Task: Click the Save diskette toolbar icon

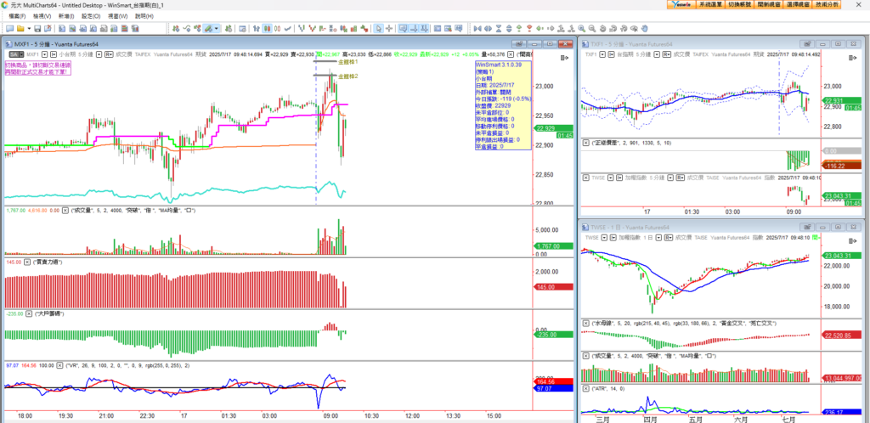Action: click(x=37, y=28)
